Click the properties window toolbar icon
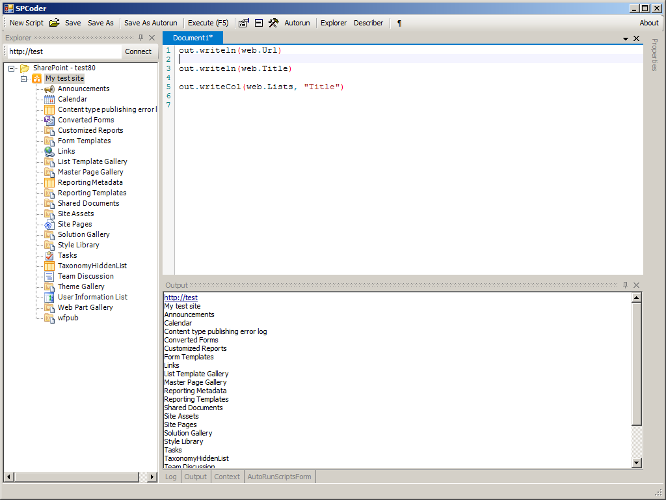The height and width of the screenshot is (500, 666). pyautogui.click(x=243, y=23)
